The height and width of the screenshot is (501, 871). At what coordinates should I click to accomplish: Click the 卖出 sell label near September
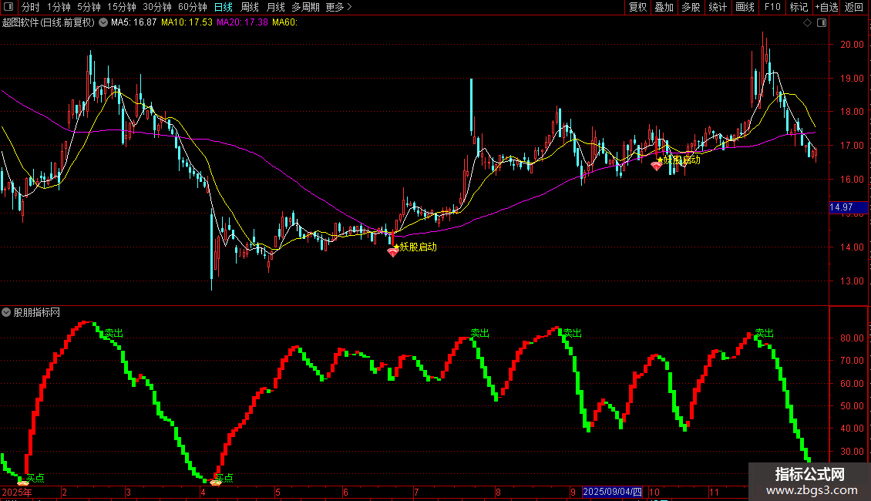pyautogui.click(x=572, y=333)
